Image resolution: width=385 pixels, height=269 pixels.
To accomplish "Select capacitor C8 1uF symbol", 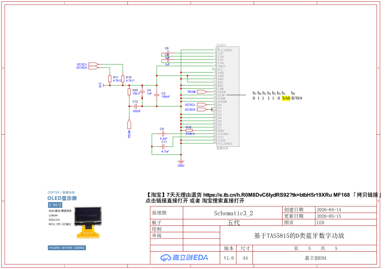I will [168, 59].
